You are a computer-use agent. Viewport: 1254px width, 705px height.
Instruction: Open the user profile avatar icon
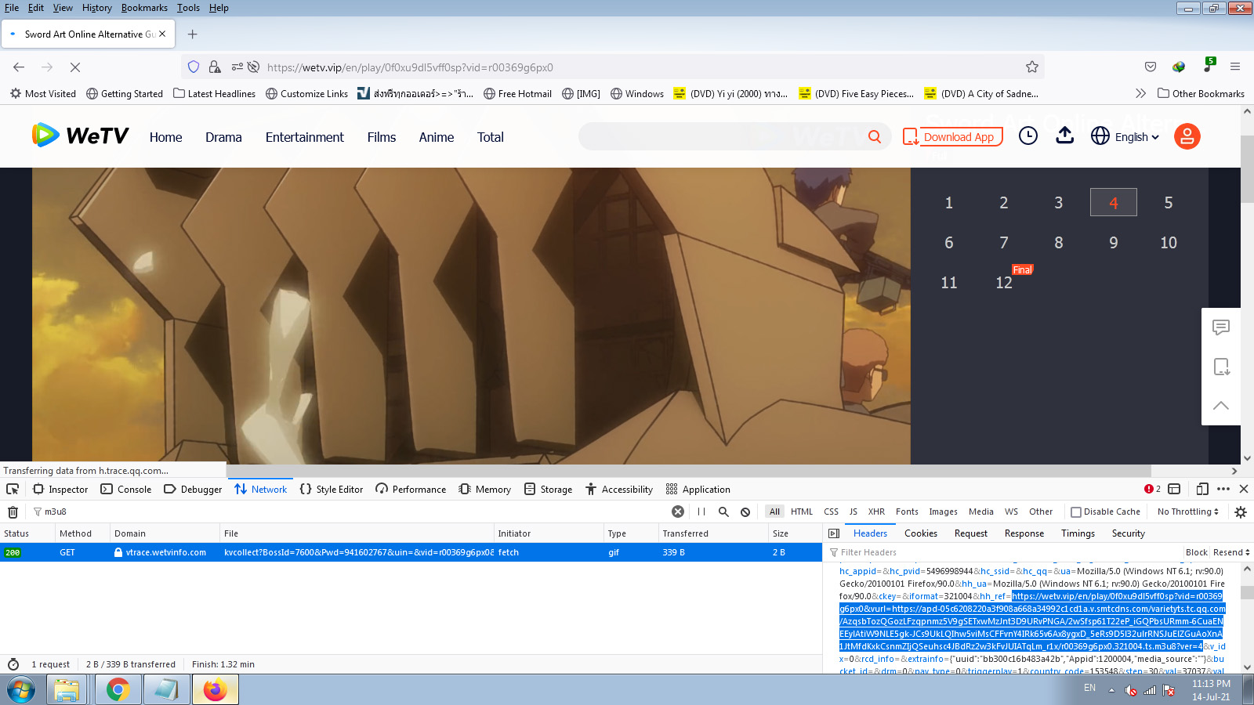1187,136
